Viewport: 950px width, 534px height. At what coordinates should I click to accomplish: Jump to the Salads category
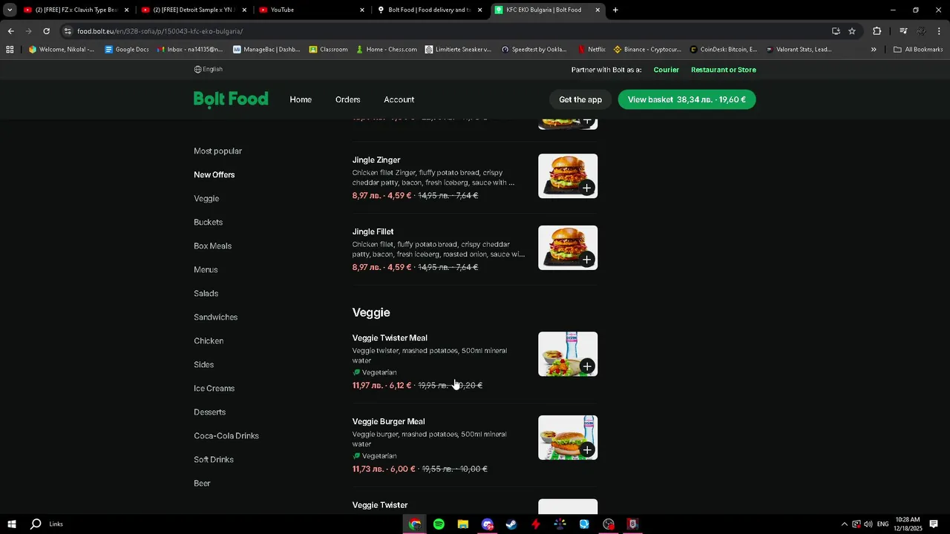pos(206,294)
